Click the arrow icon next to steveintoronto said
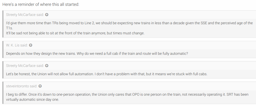 pyautogui.click(x=40, y=86)
